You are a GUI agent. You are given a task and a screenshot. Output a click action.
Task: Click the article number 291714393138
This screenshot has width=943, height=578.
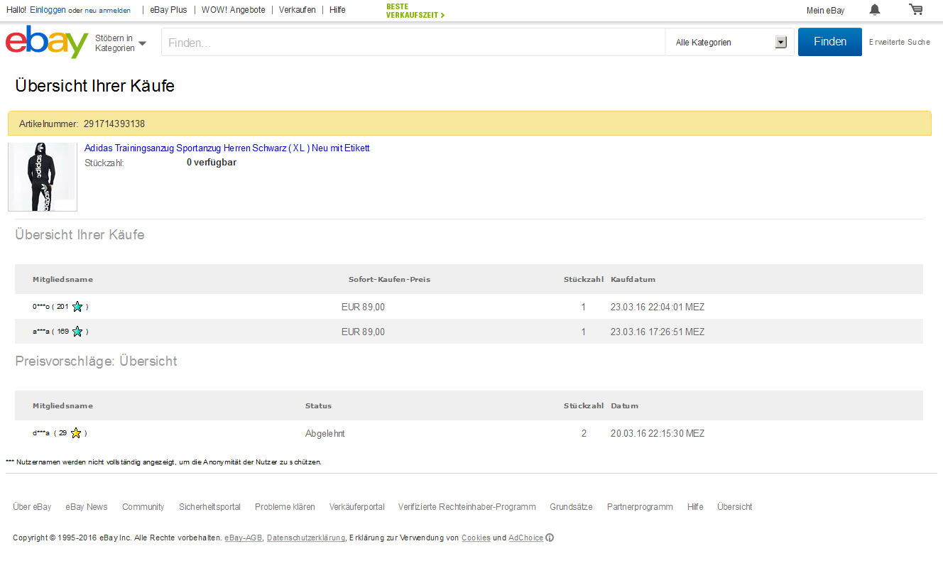(x=114, y=124)
